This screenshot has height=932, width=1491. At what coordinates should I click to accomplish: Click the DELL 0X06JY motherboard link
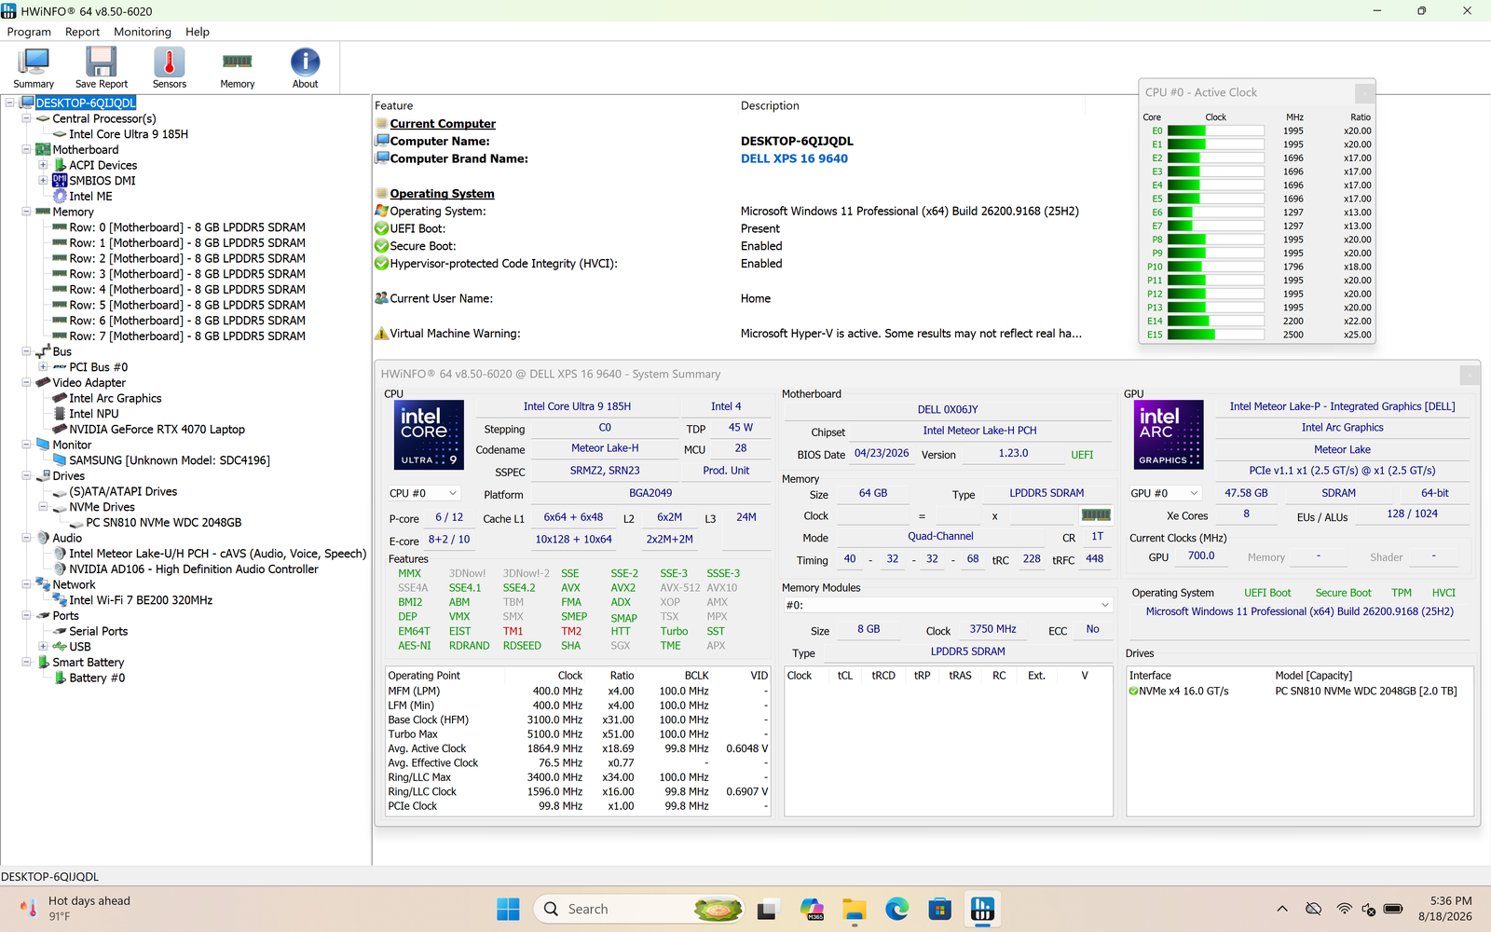click(948, 409)
